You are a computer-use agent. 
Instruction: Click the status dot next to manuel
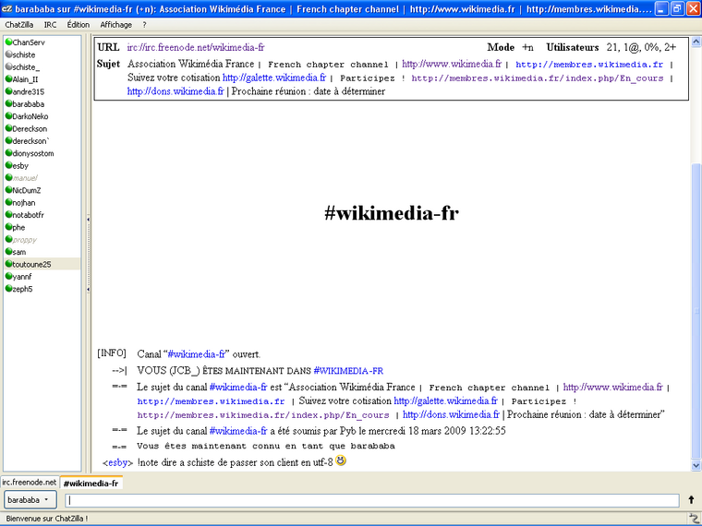pyautogui.click(x=8, y=177)
